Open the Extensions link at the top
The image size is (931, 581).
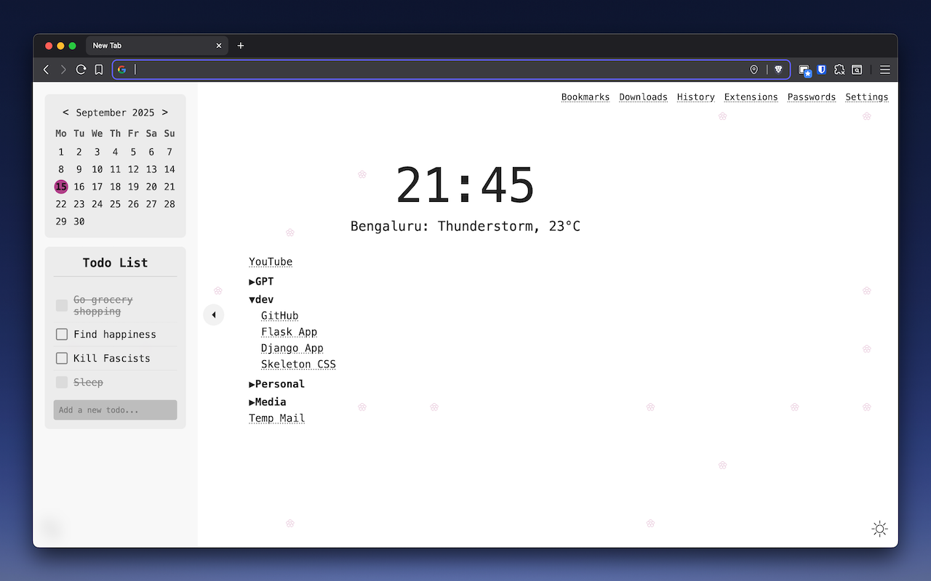coord(751,97)
